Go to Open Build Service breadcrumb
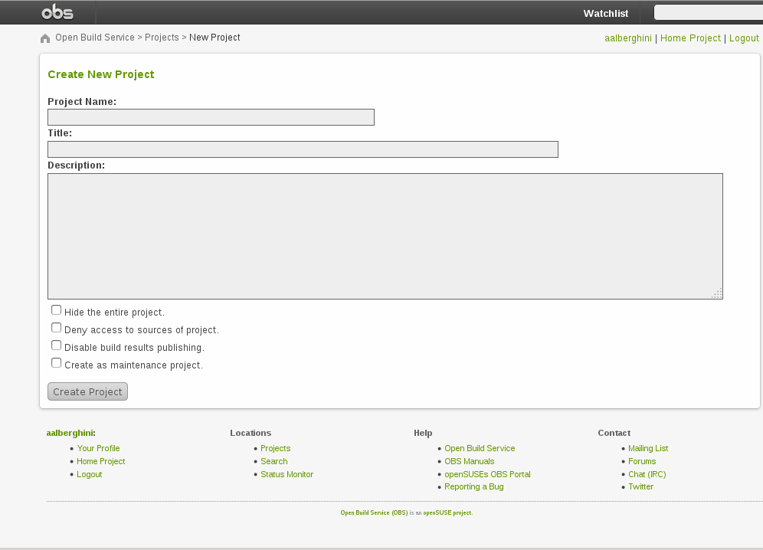 pyautogui.click(x=94, y=38)
